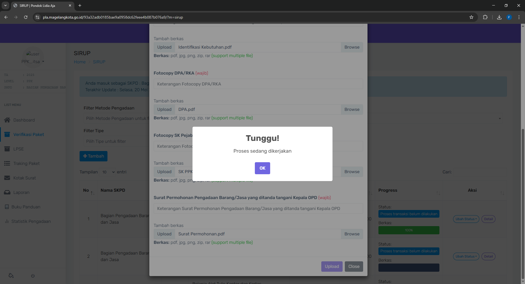Click the Statistik Pengadaan chart icon

(x=7, y=221)
